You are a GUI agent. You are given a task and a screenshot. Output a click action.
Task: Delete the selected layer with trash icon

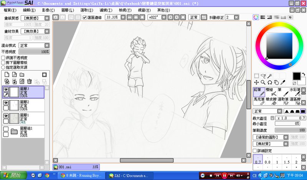(30, 81)
